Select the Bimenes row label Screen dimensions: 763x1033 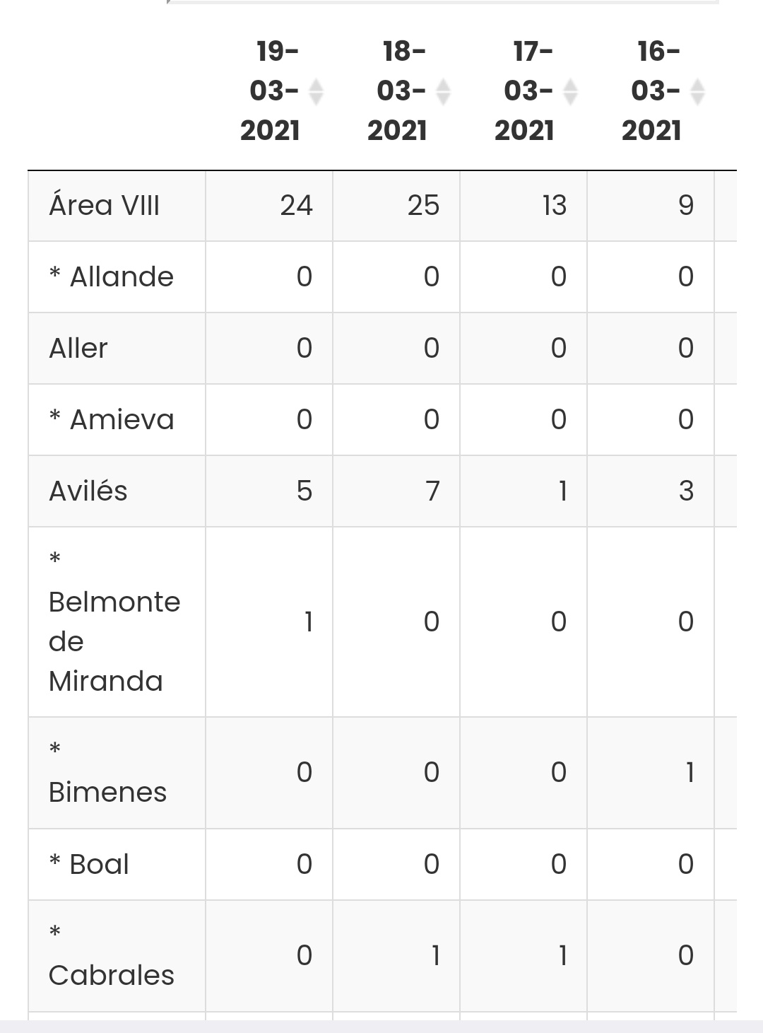coord(108,772)
